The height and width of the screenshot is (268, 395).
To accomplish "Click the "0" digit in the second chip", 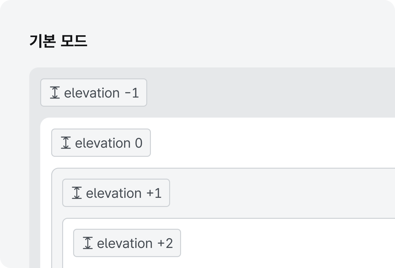I will tap(139, 143).
